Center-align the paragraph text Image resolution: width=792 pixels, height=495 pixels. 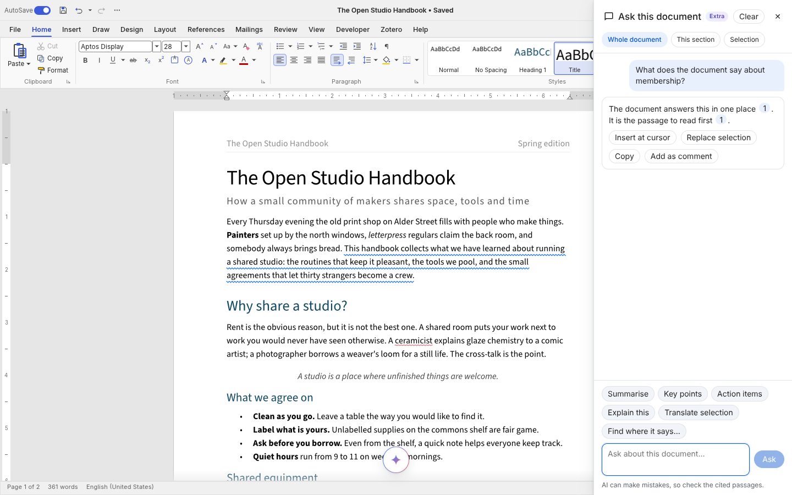(x=294, y=60)
